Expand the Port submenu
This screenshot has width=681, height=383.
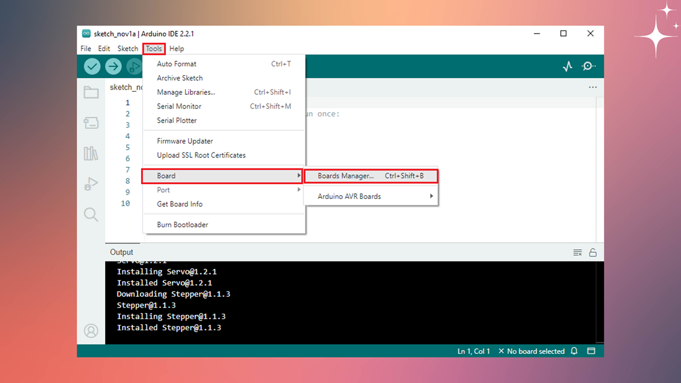coord(223,190)
